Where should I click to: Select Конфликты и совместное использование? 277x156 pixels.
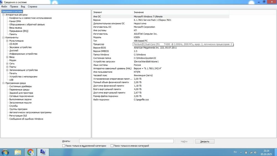coord(30,18)
